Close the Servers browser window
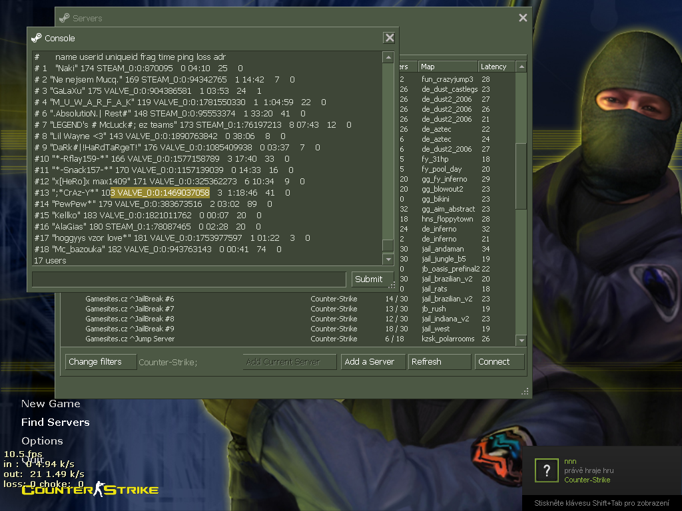682x511 pixels. point(523,18)
